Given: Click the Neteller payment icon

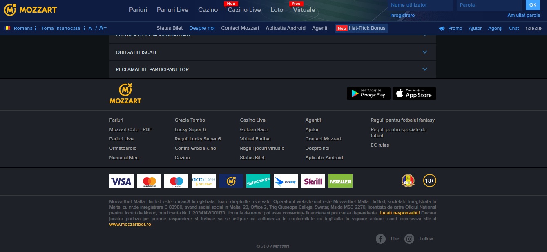Looking at the screenshot, I should (340, 181).
